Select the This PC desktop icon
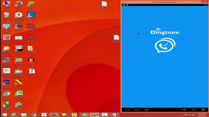The height and width of the screenshot is (117, 209). pos(7,5)
